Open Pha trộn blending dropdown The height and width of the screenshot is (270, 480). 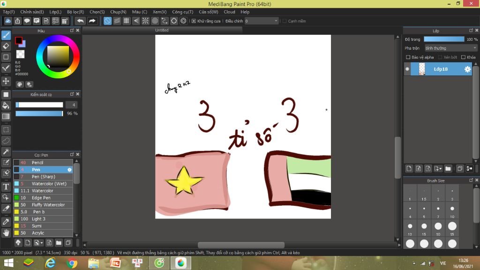click(450, 48)
